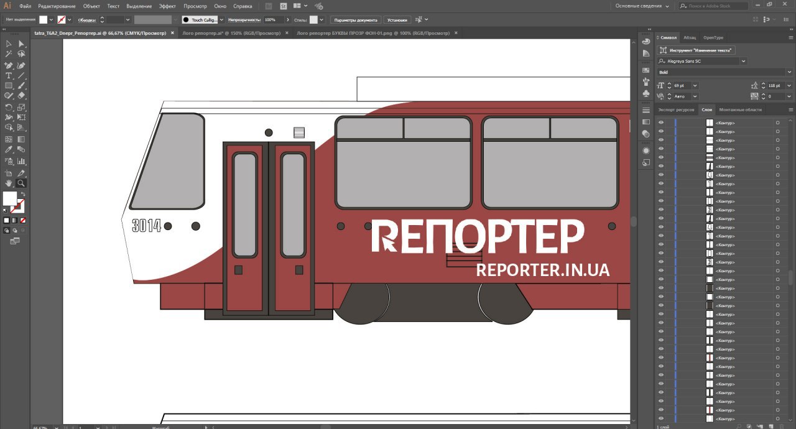Open the Brushes panel icon in dock
The width and height of the screenshot is (796, 429).
(646, 81)
